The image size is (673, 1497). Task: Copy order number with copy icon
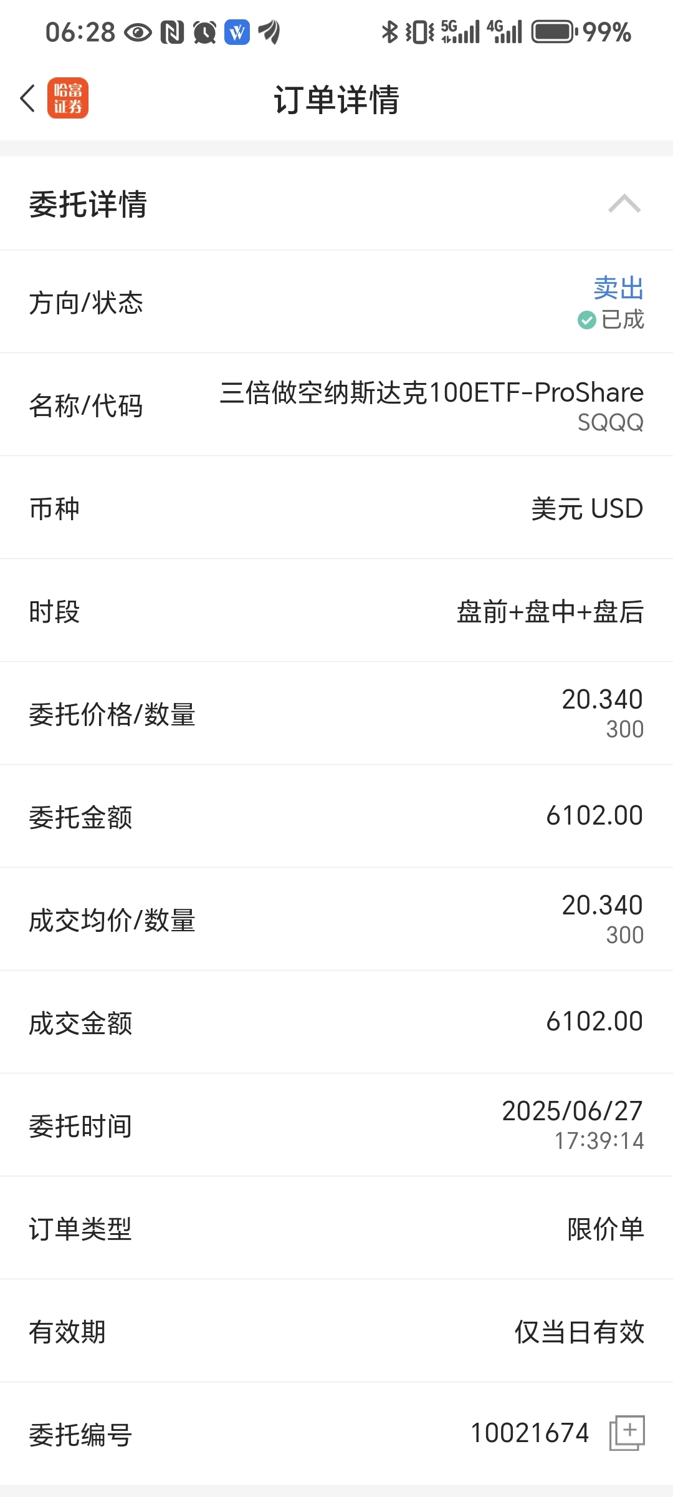pos(627,1433)
